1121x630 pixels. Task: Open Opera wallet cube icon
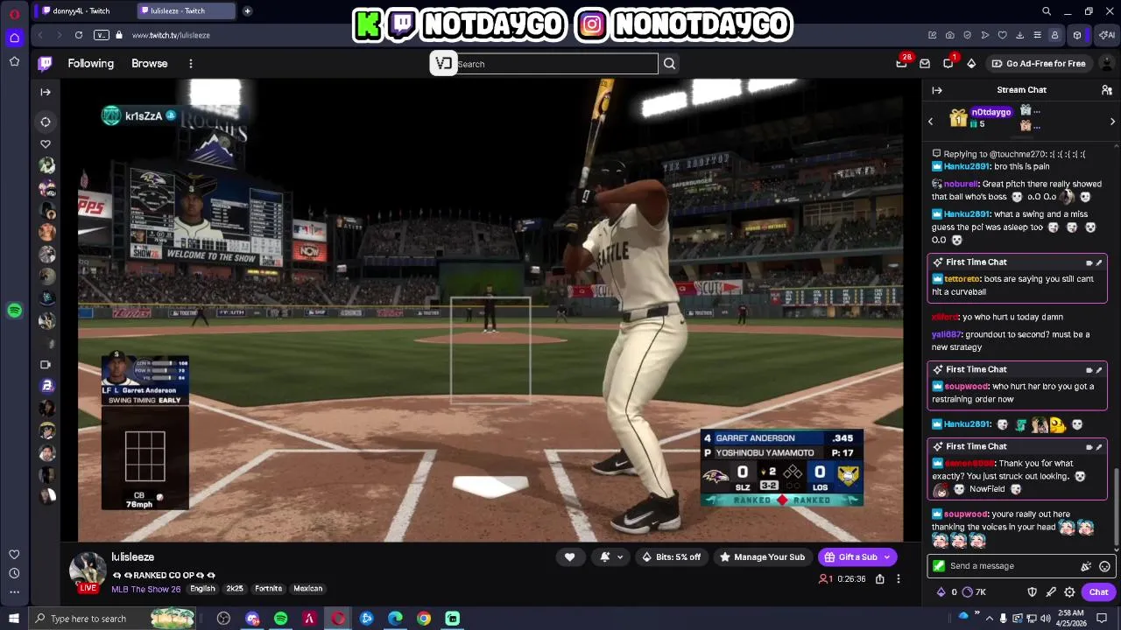1077,35
